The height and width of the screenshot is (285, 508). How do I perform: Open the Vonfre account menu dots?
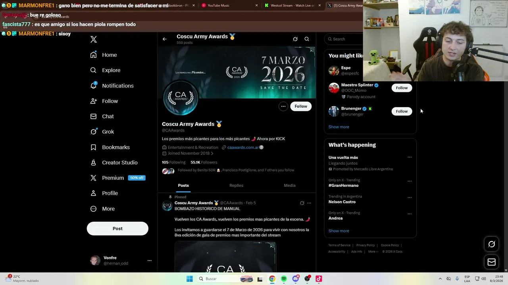[x=150, y=260]
